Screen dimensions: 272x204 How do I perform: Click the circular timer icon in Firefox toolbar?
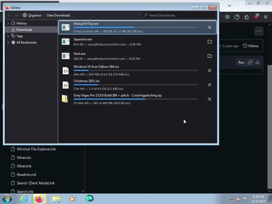tap(237, 17)
